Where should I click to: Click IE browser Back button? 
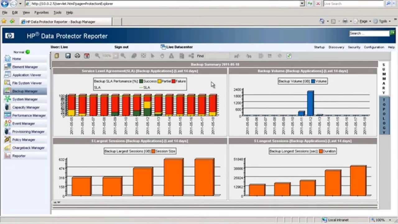coord(4,4)
